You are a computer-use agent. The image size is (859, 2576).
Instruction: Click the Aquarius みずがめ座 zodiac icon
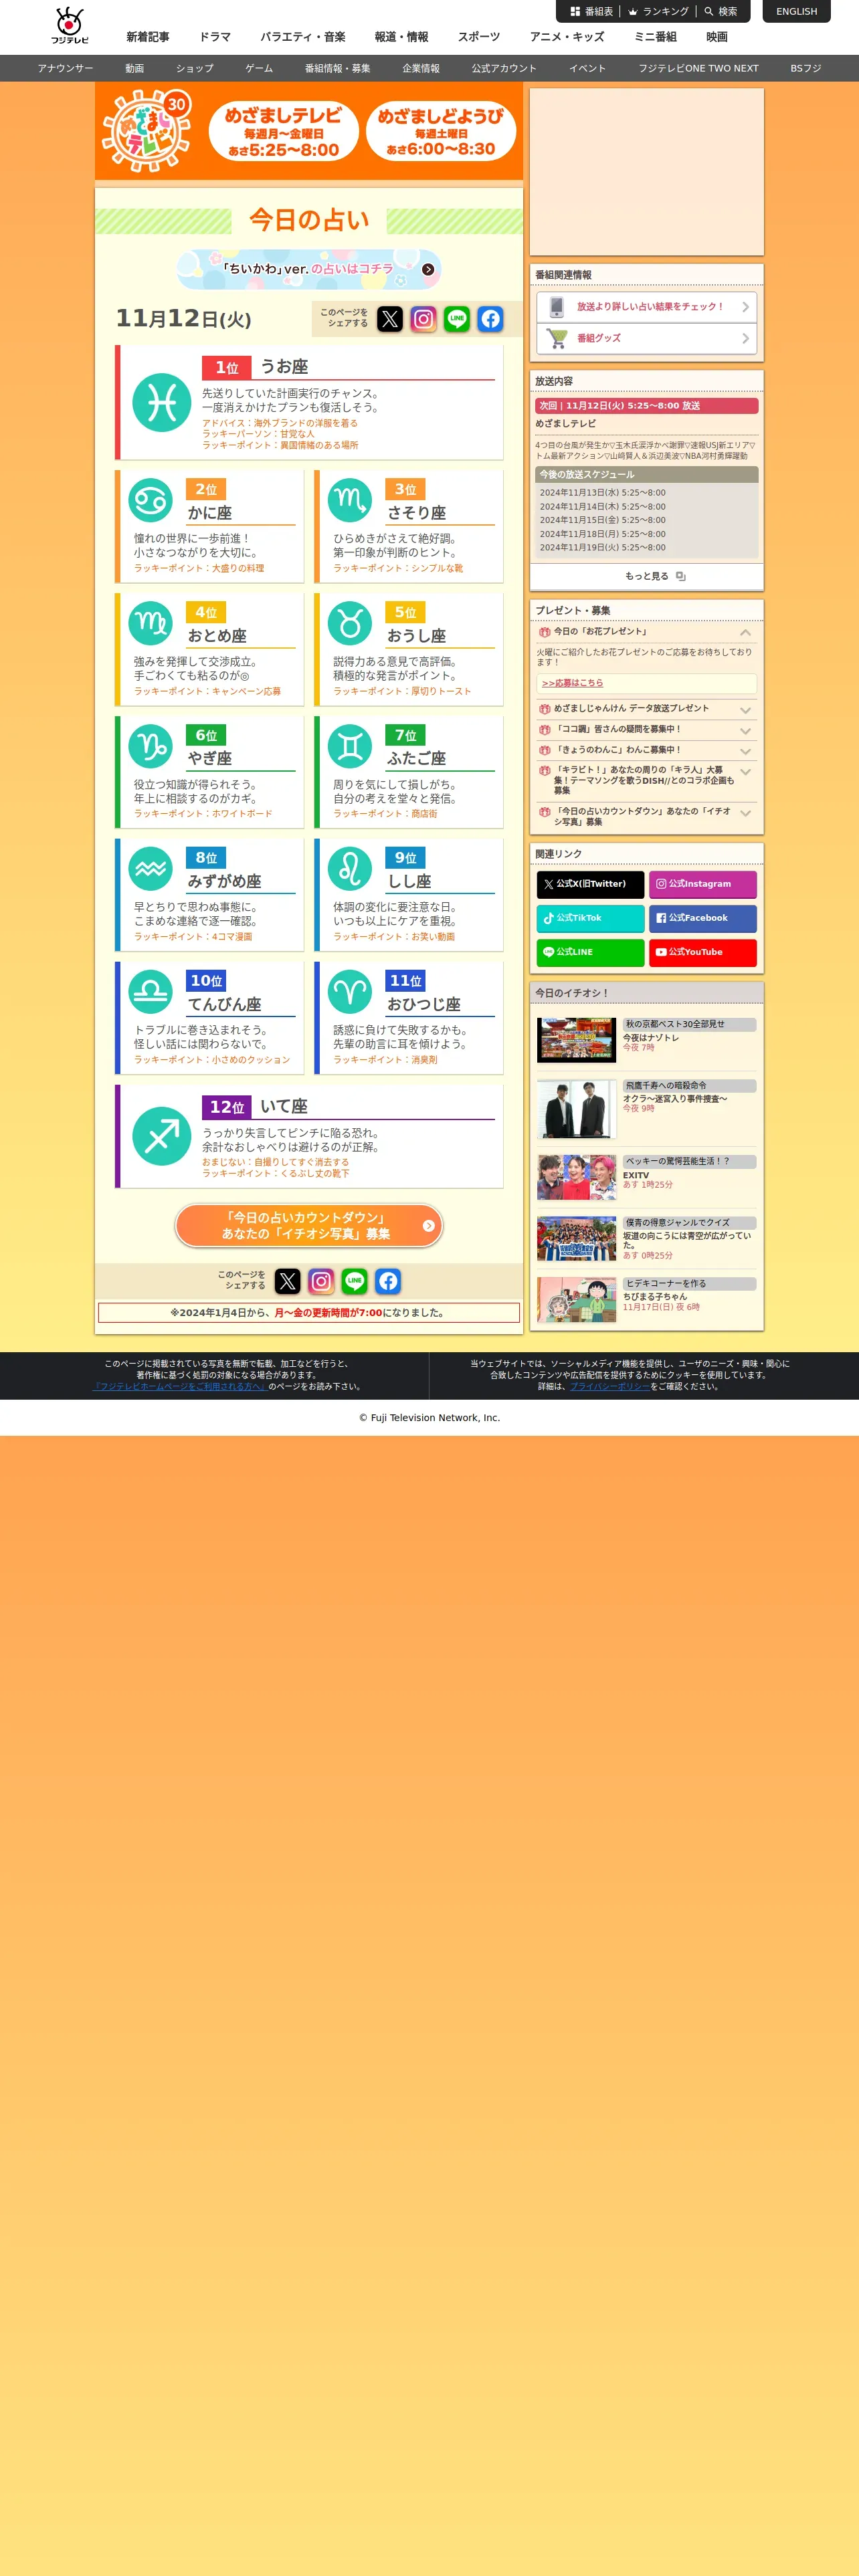151,869
